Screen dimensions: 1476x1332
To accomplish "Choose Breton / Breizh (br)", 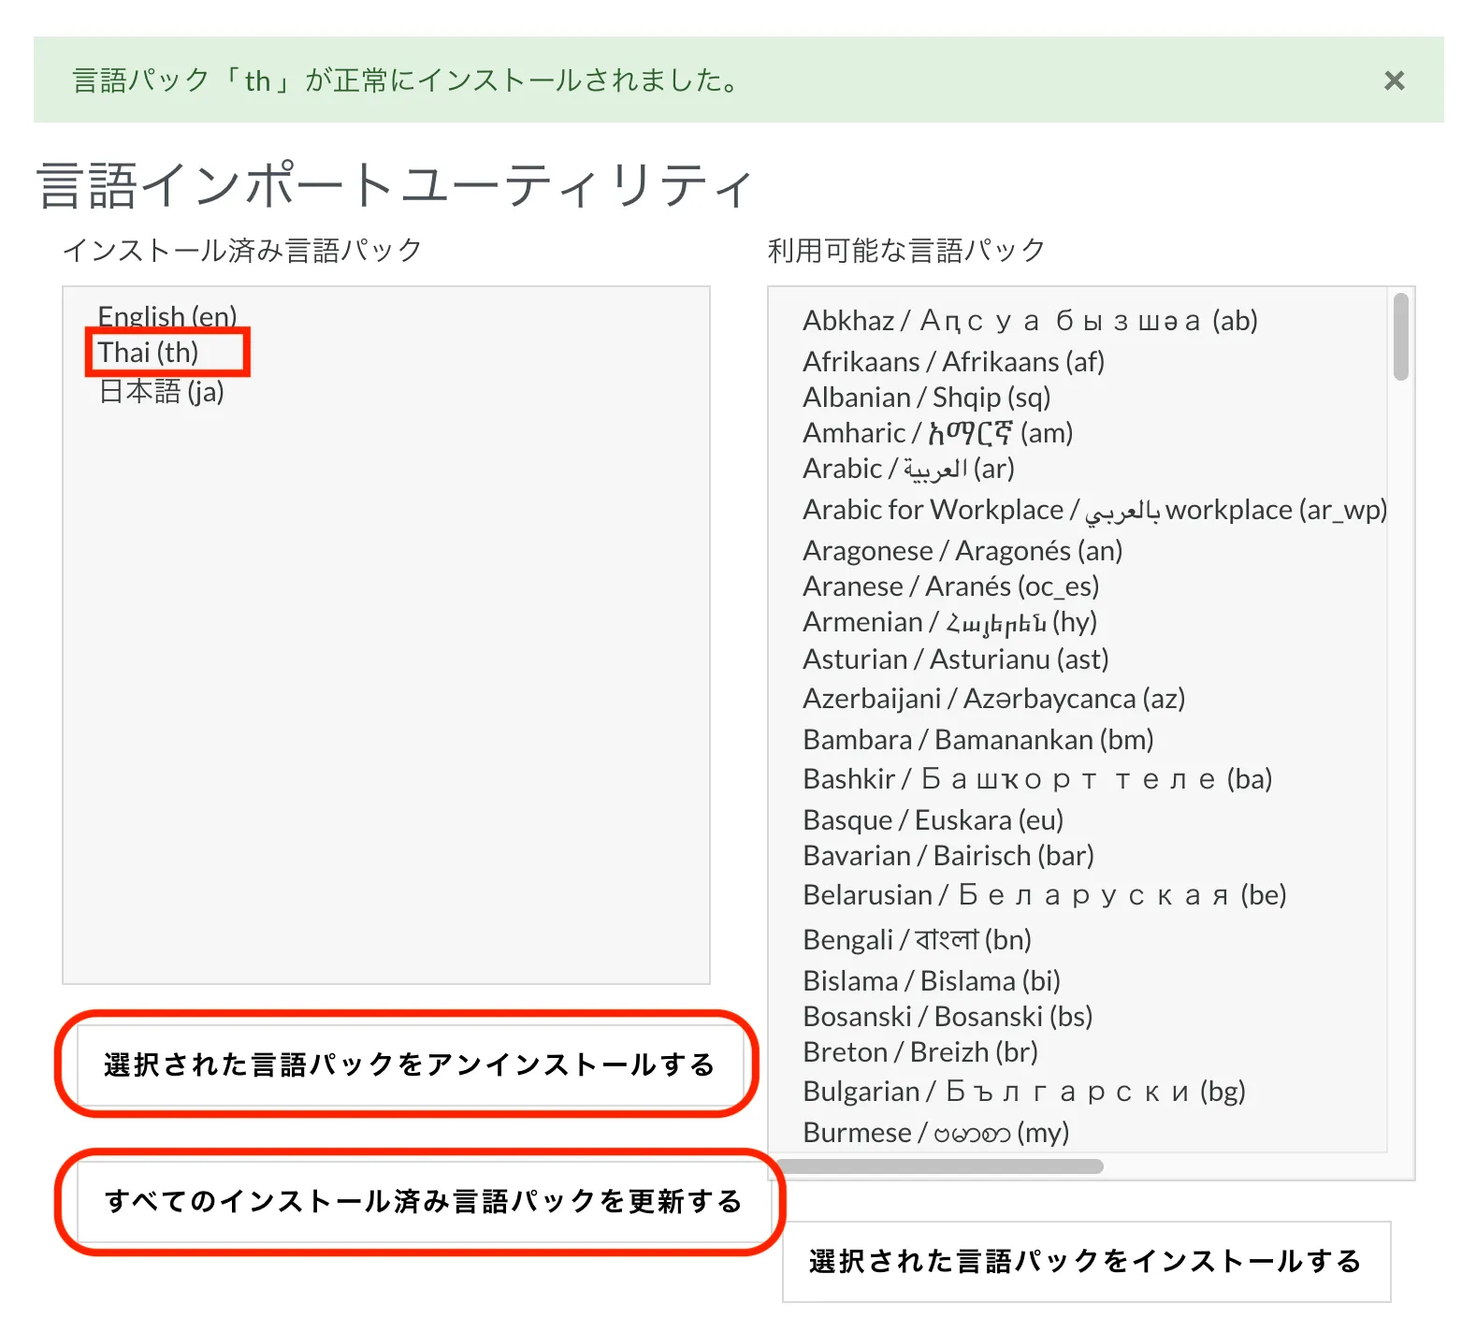I will tap(920, 1052).
